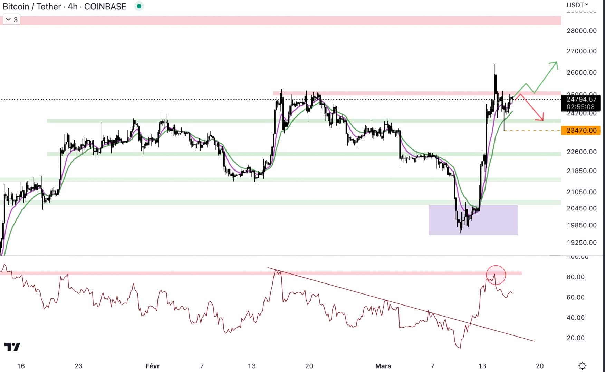Select the current price label 24794.57
Image resolution: width=605 pixels, height=372 pixels.
point(581,99)
